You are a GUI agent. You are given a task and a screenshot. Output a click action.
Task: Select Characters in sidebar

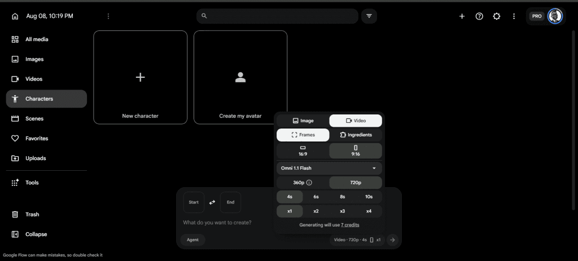pos(46,99)
